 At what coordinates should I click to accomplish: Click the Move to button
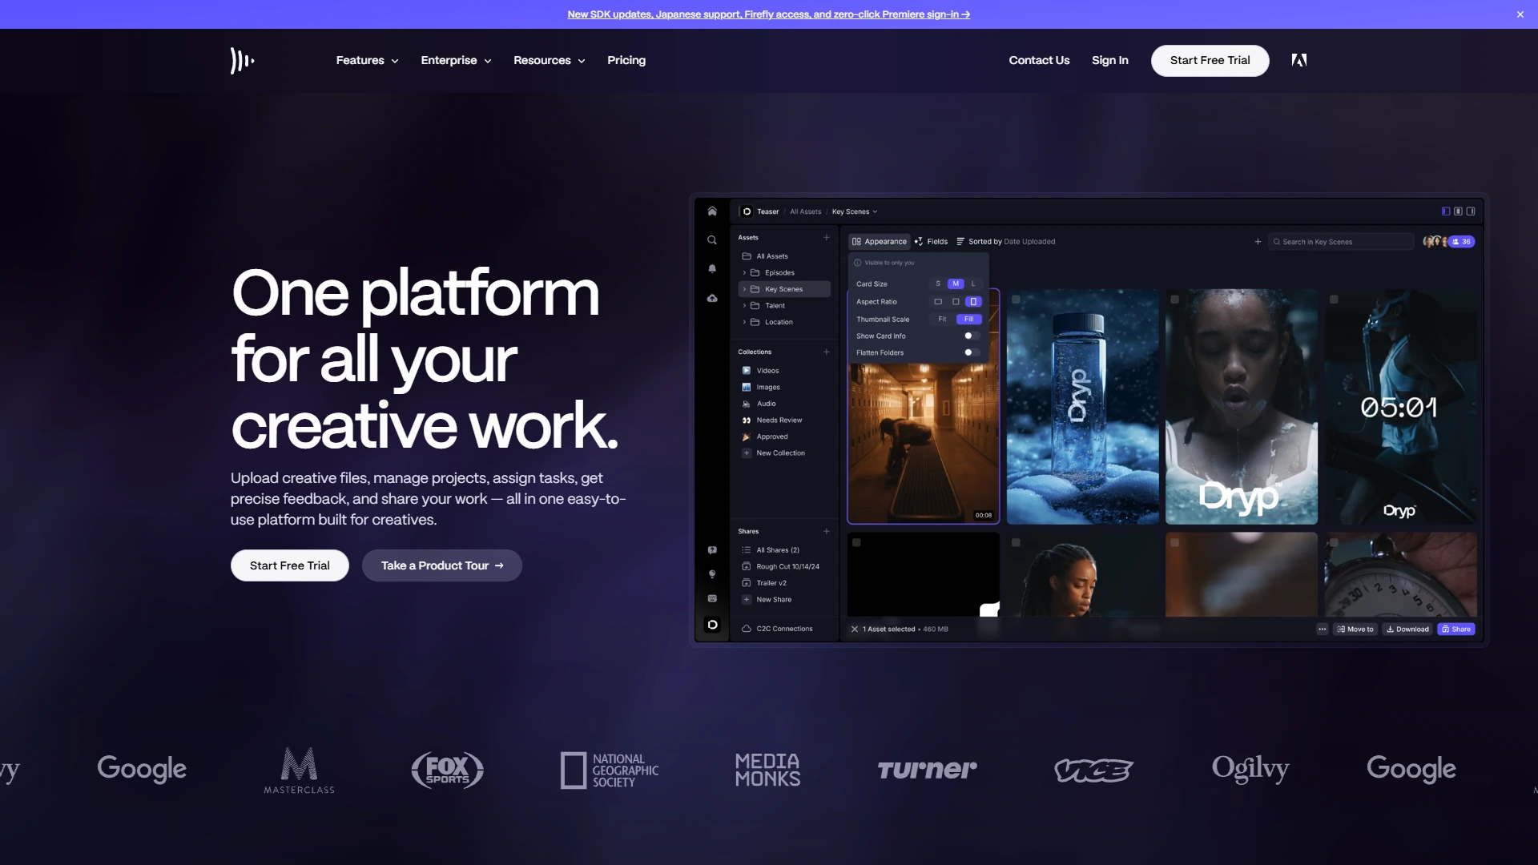coord(1355,629)
